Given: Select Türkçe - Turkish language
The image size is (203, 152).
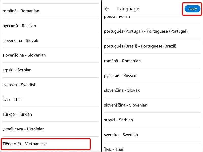Looking at the screenshot, I should 17,114.
